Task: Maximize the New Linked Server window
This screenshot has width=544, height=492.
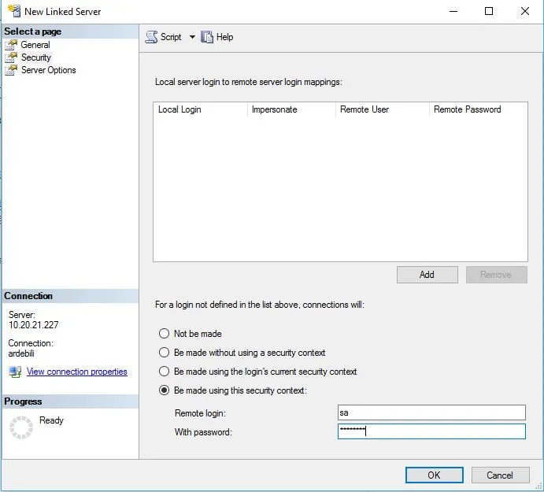Action: coord(489,11)
